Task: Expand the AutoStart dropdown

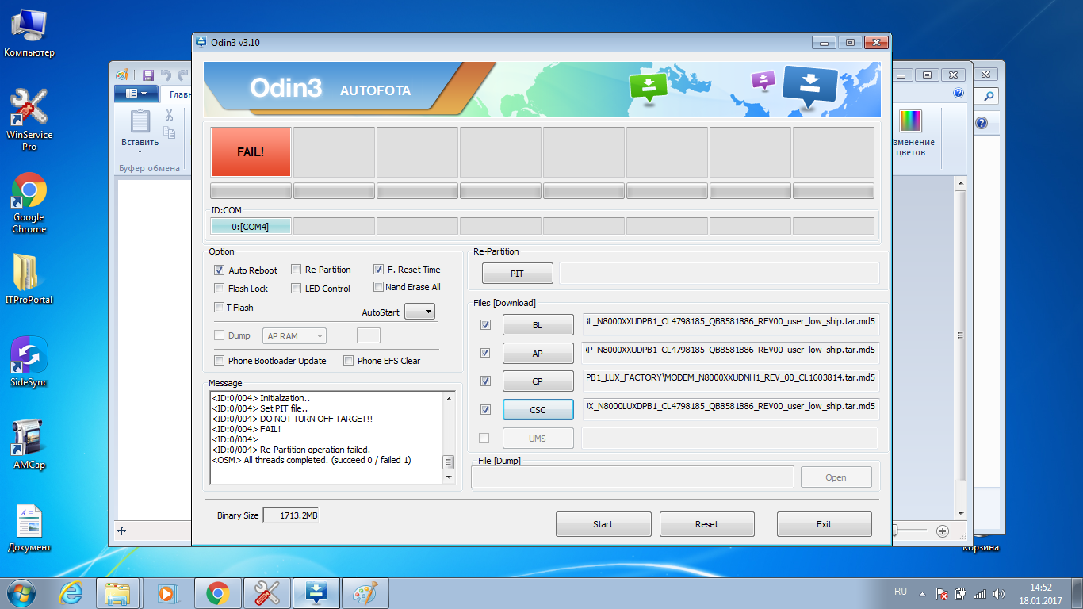Action: click(x=420, y=312)
